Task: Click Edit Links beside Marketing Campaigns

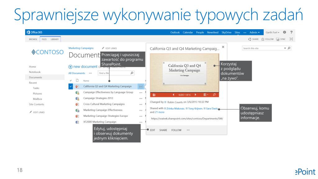Action: (109, 48)
